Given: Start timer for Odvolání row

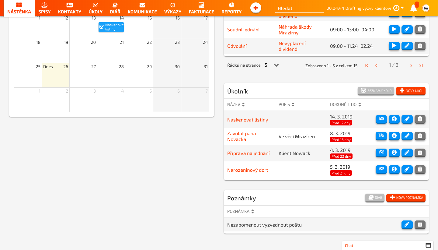Looking at the screenshot, I should click(x=394, y=46).
